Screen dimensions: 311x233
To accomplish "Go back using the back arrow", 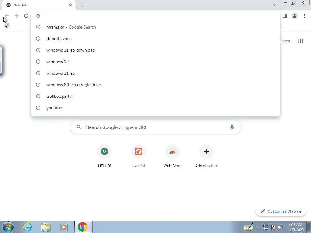I will (7, 16).
